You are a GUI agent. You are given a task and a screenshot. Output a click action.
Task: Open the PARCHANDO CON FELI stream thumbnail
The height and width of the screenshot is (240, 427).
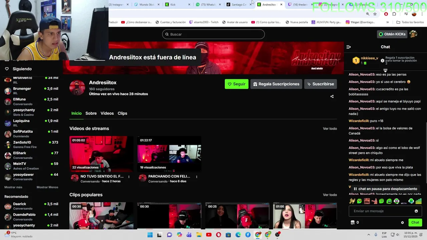point(169,154)
